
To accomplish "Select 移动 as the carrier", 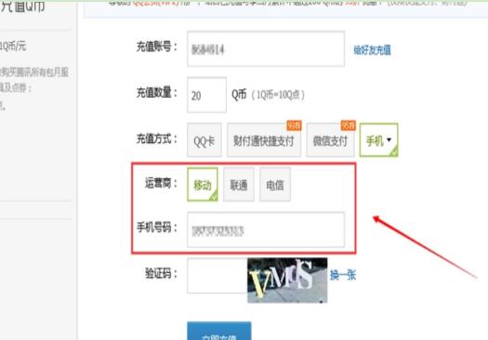I will click(x=203, y=185).
